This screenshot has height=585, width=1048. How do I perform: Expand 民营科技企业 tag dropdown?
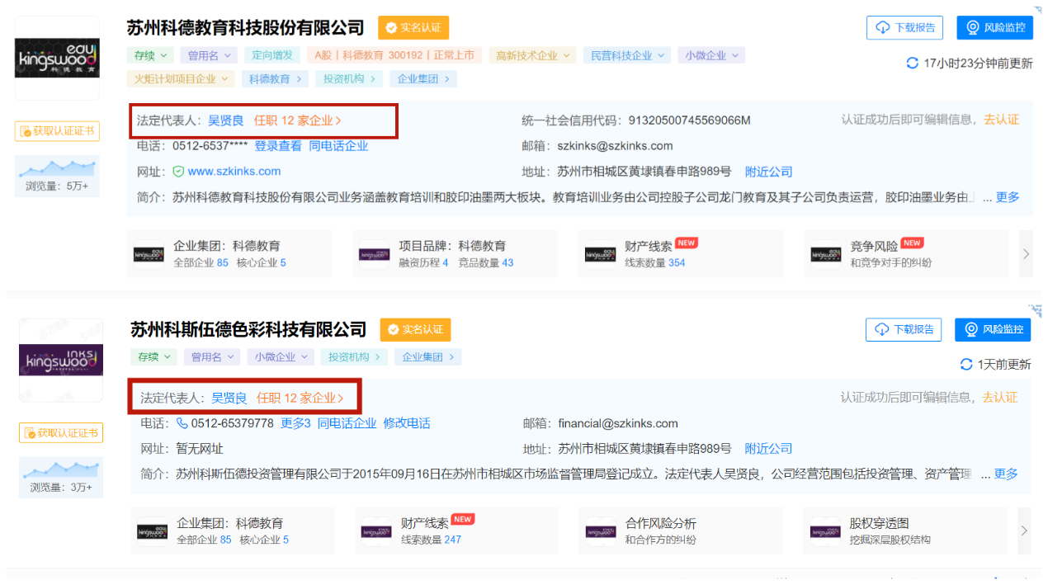(626, 55)
